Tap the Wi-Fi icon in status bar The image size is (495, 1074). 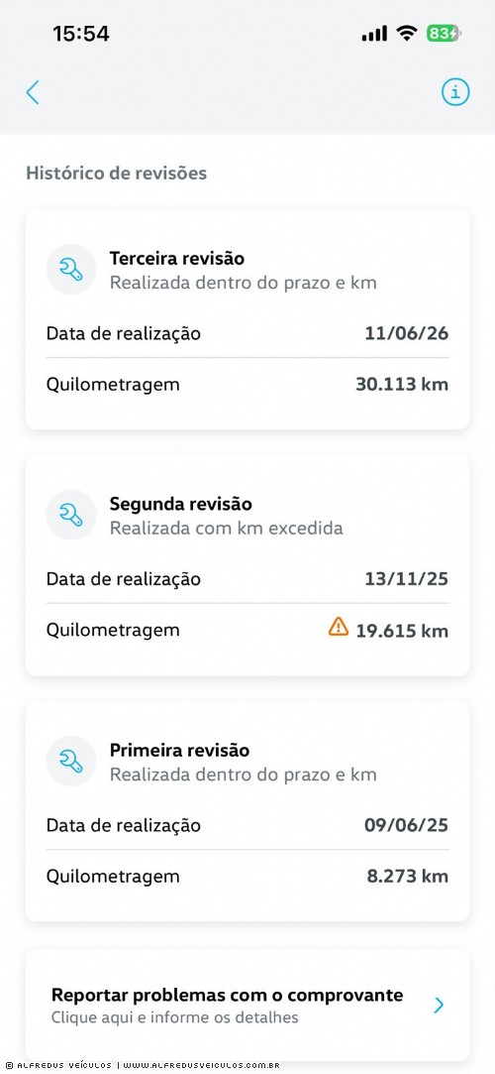[408, 33]
